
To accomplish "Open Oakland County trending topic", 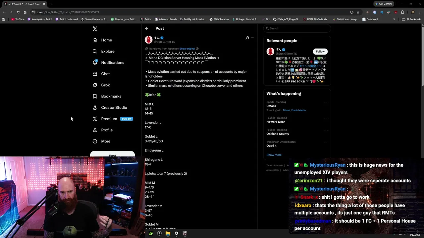I will pos(278,134).
